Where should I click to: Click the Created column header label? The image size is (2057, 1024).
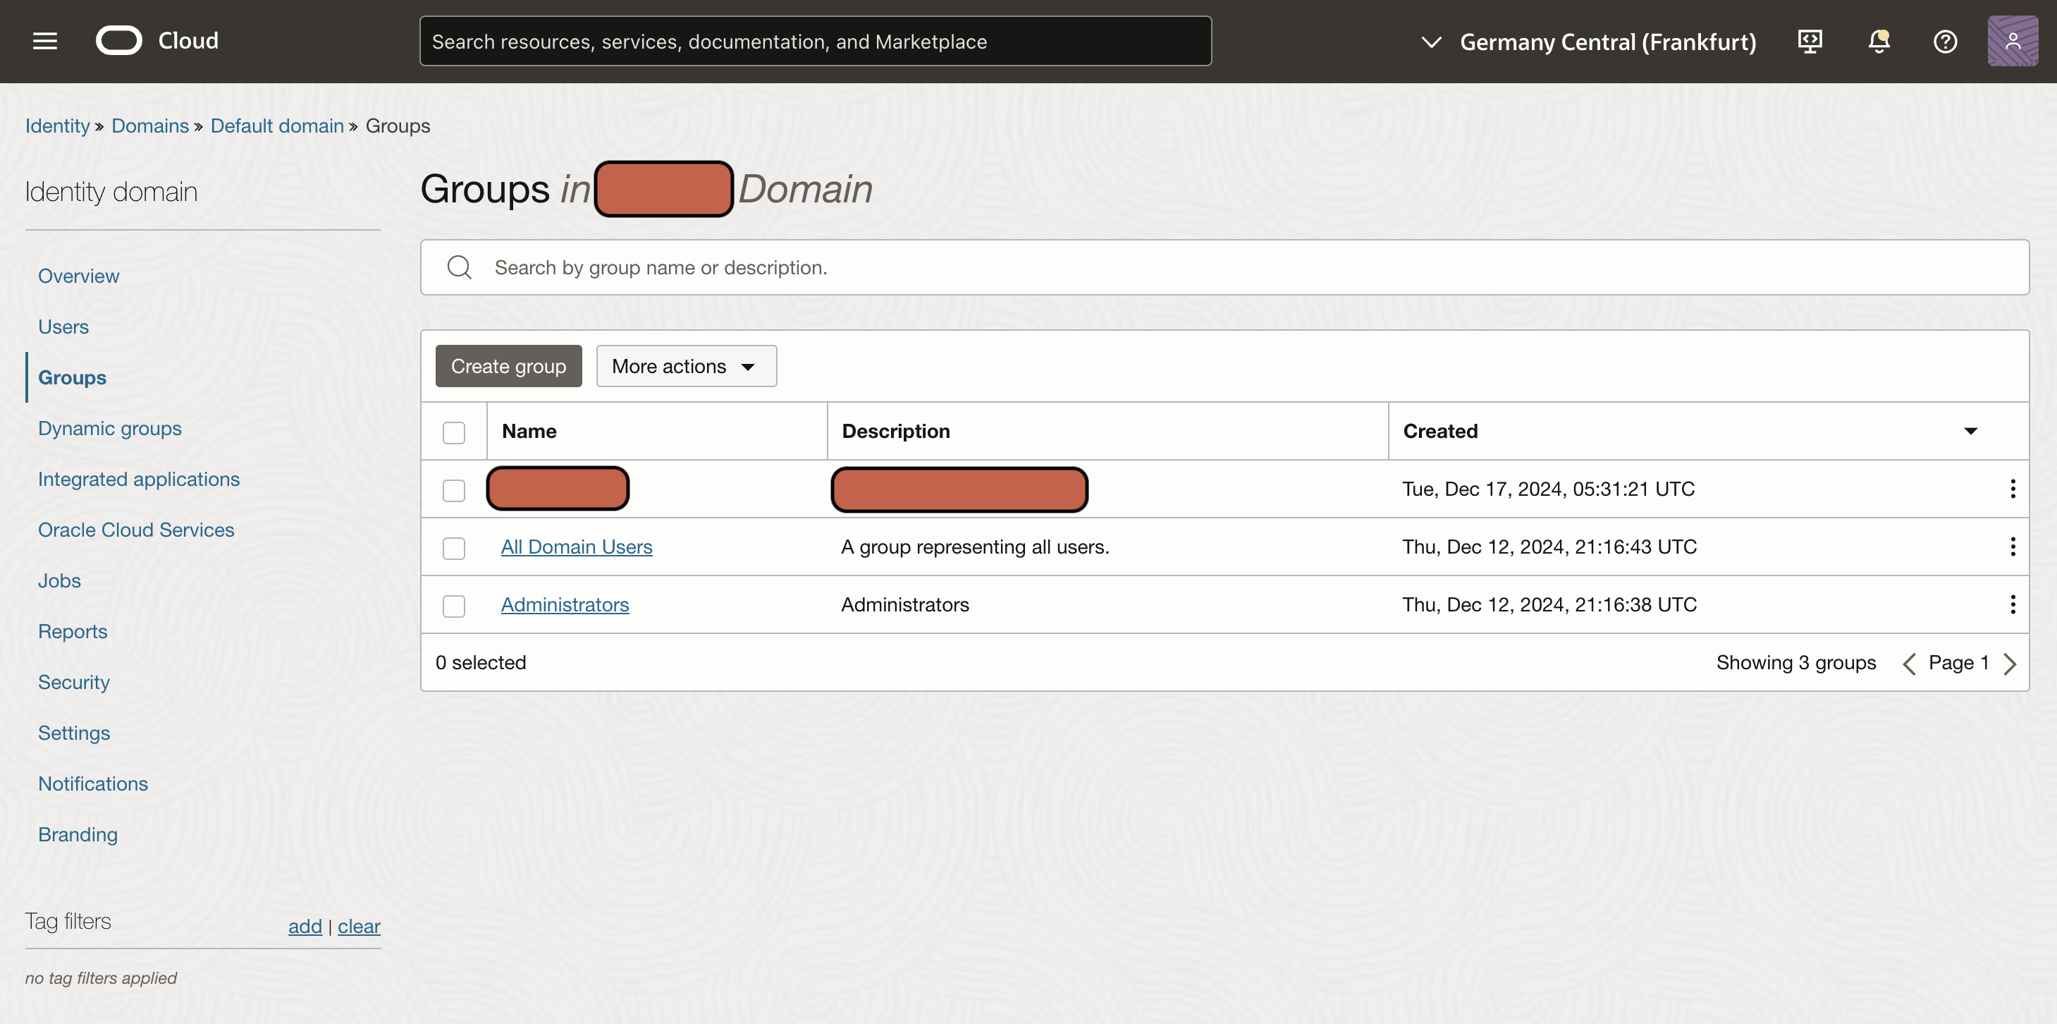pyautogui.click(x=1439, y=432)
